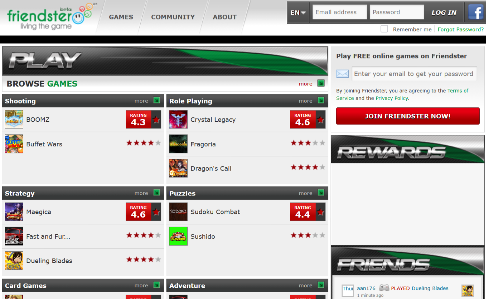The width and height of the screenshot is (486, 299).
Task: Click the Dueling Blades thumbnail in Friends feed
Action: click(x=467, y=291)
